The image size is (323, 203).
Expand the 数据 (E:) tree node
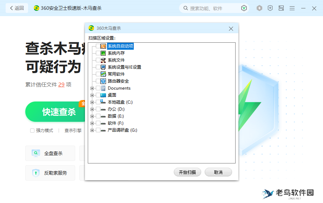coord(92,116)
